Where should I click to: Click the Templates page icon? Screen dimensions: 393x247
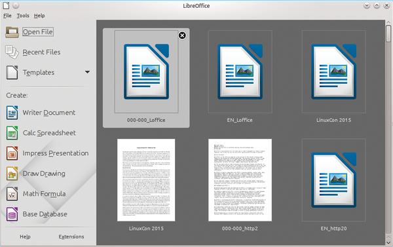[x=12, y=73]
